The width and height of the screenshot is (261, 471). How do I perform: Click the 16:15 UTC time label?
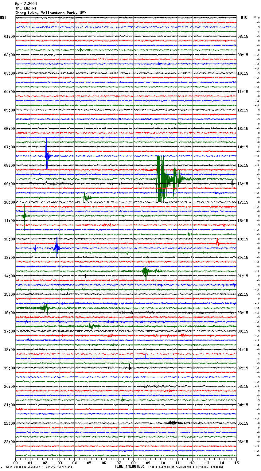(243, 184)
